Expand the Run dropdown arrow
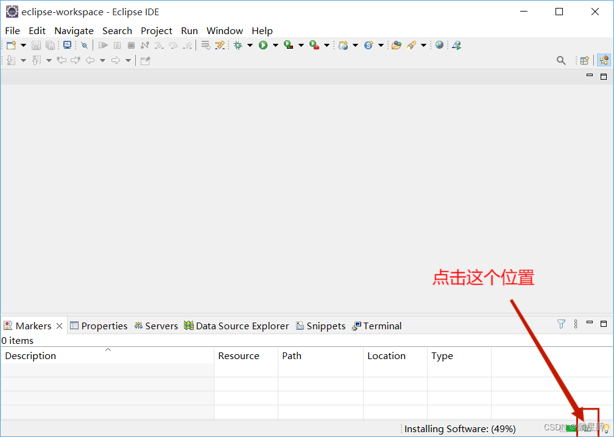This screenshot has height=437, width=614. pyautogui.click(x=275, y=46)
